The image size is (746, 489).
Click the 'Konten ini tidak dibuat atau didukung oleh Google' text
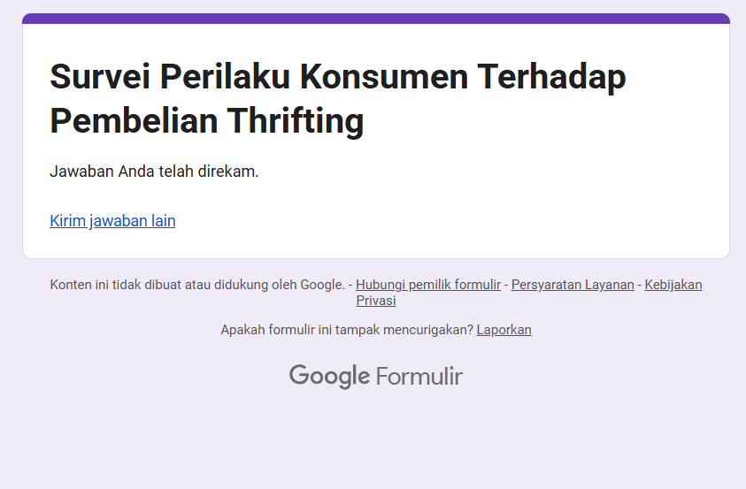point(197,285)
